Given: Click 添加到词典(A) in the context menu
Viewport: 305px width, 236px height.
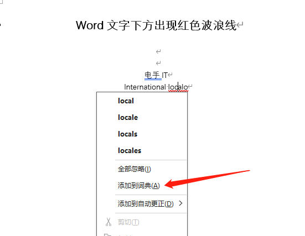Looking at the screenshot, I should (139, 186).
